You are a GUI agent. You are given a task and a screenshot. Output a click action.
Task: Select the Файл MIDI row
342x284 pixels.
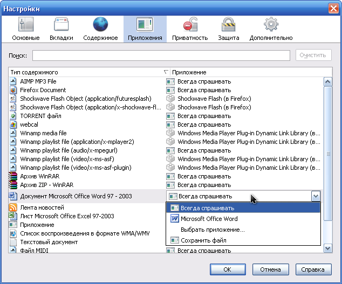point(165,250)
